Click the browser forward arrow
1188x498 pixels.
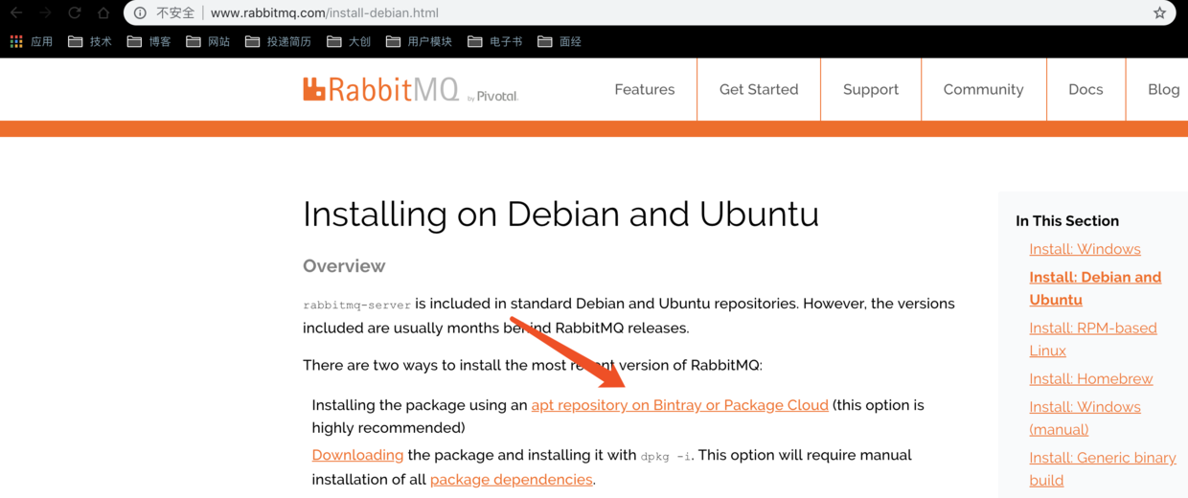pyautogui.click(x=45, y=12)
